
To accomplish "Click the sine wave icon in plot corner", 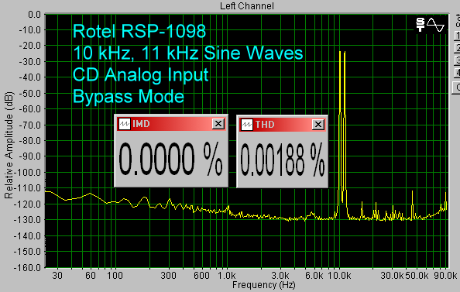I will click(436, 25).
